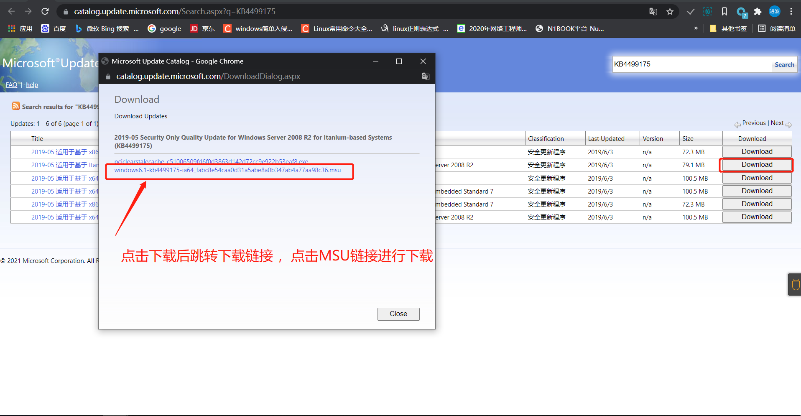Open the first 2019-05 x86 update title
This screenshot has height=416, width=801.
(65, 152)
